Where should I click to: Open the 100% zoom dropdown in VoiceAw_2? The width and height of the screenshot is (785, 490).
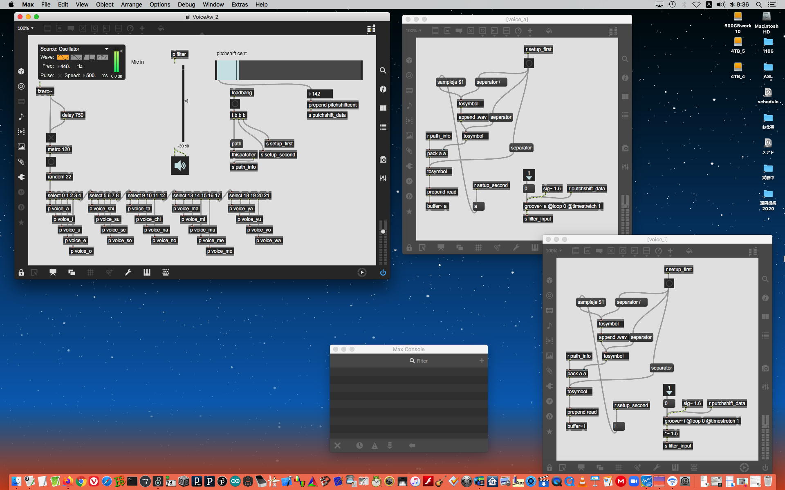click(x=25, y=28)
